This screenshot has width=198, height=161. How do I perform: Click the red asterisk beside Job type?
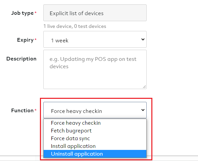[36, 12]
